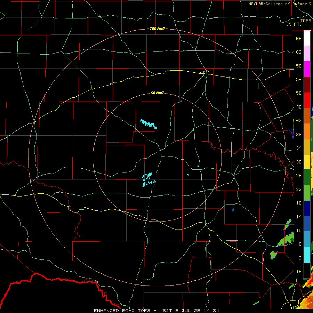Select the medium blue legend swatch
The width and height of the screenshot is (313, 313).
(307, 224)
